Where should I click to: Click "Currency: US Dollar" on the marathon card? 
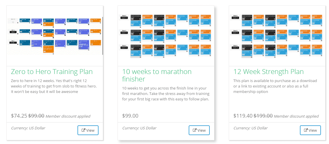[139, 128]
